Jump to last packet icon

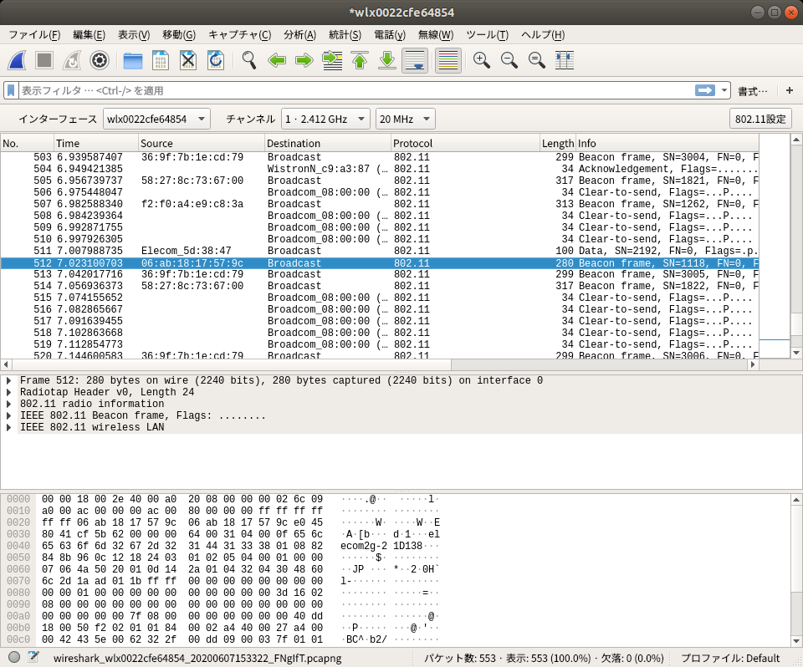pos(387,60)
